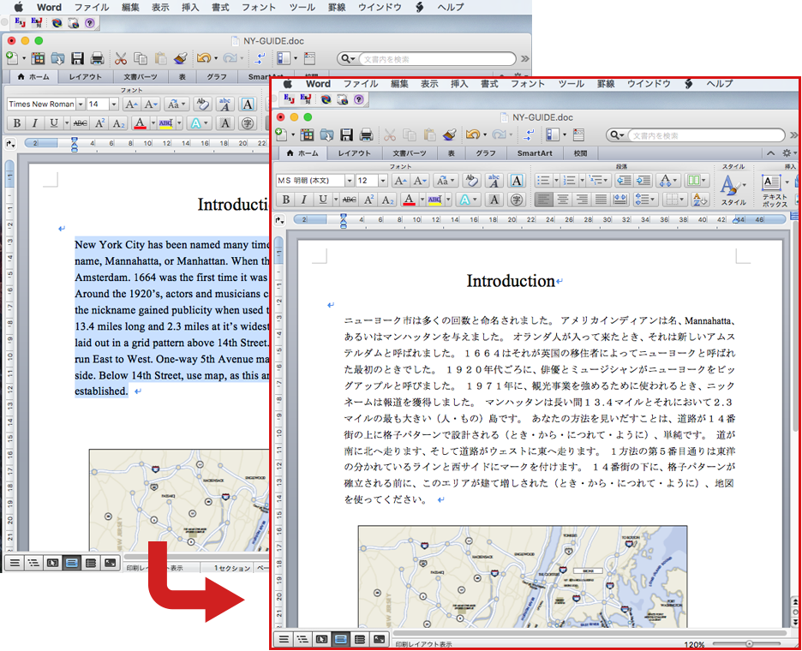Click distributed alignment icon in right window

[619, 200]
